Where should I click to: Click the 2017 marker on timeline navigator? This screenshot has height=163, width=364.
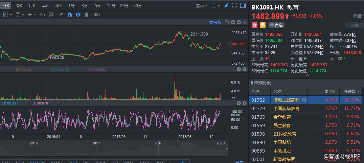[x=96, y=143]
